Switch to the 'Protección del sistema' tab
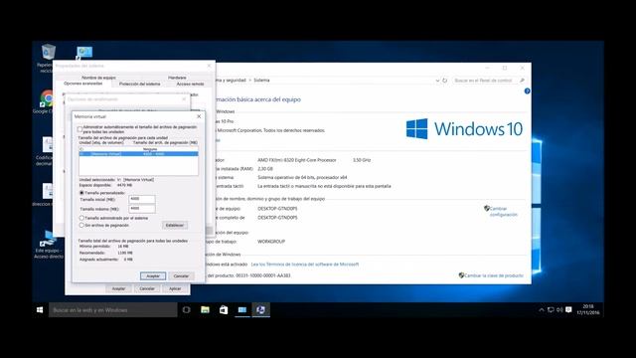The image size is (636, 358). pyautogui.click(x=139, y=84)
